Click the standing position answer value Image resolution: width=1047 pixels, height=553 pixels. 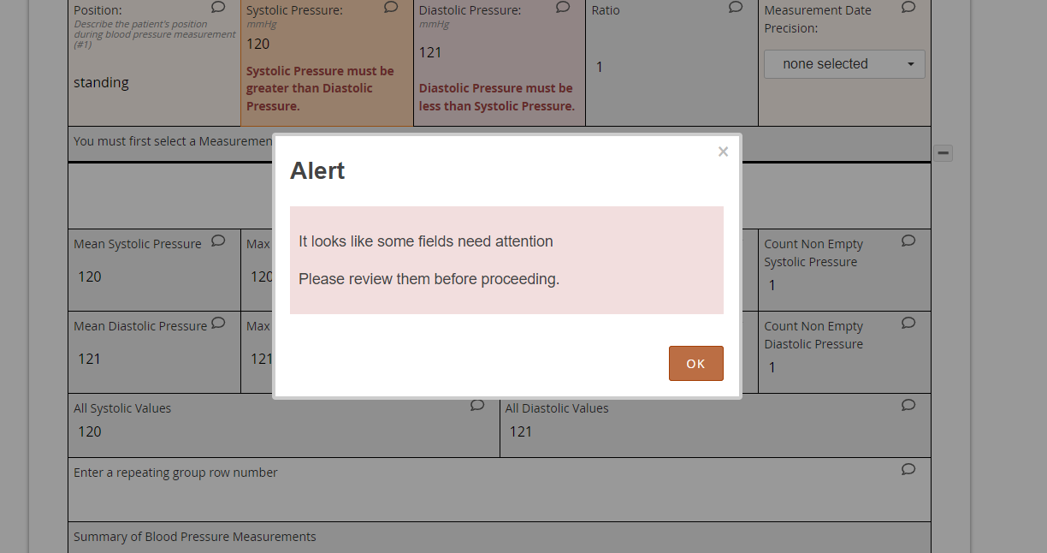[101, 82]
